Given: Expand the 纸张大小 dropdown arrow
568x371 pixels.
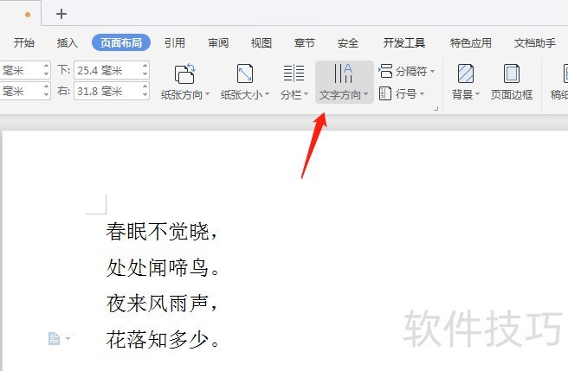Looking at the screenshot, I should (x=268, y=95).
